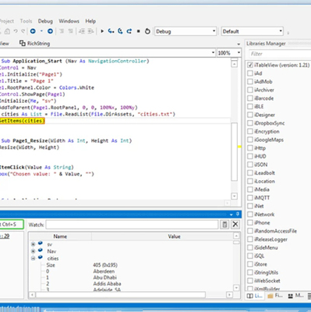This screenshot has width=311, height=312.
Task: Click the Name column header
Action: click(x=60, y=236)
